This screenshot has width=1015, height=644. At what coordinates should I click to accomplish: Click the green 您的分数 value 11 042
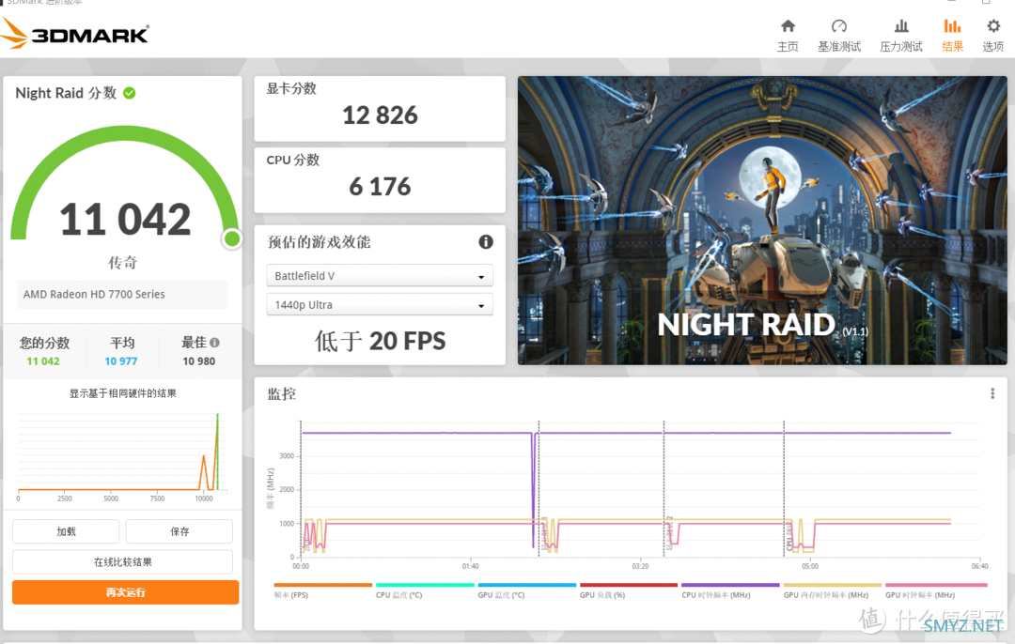click(42, 361)
